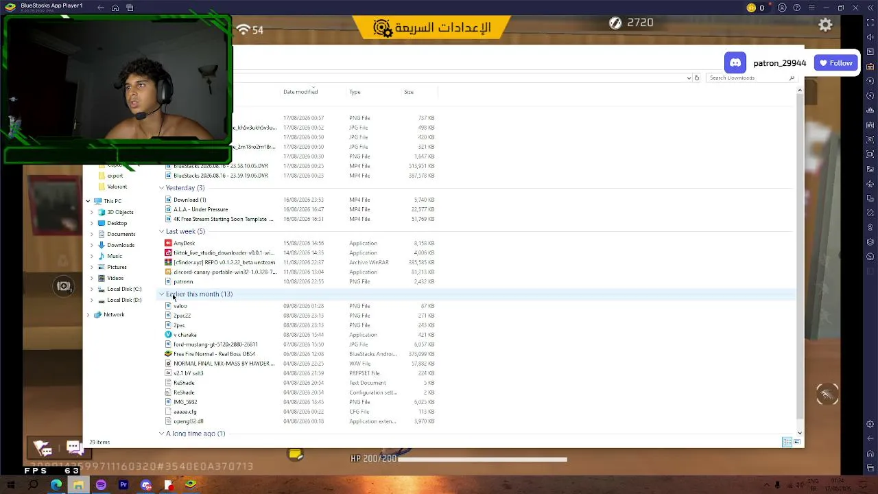Screen dimensions: 878x494
Task: Open Local Disk (D:) drive
Action: [x=124, y=300]
